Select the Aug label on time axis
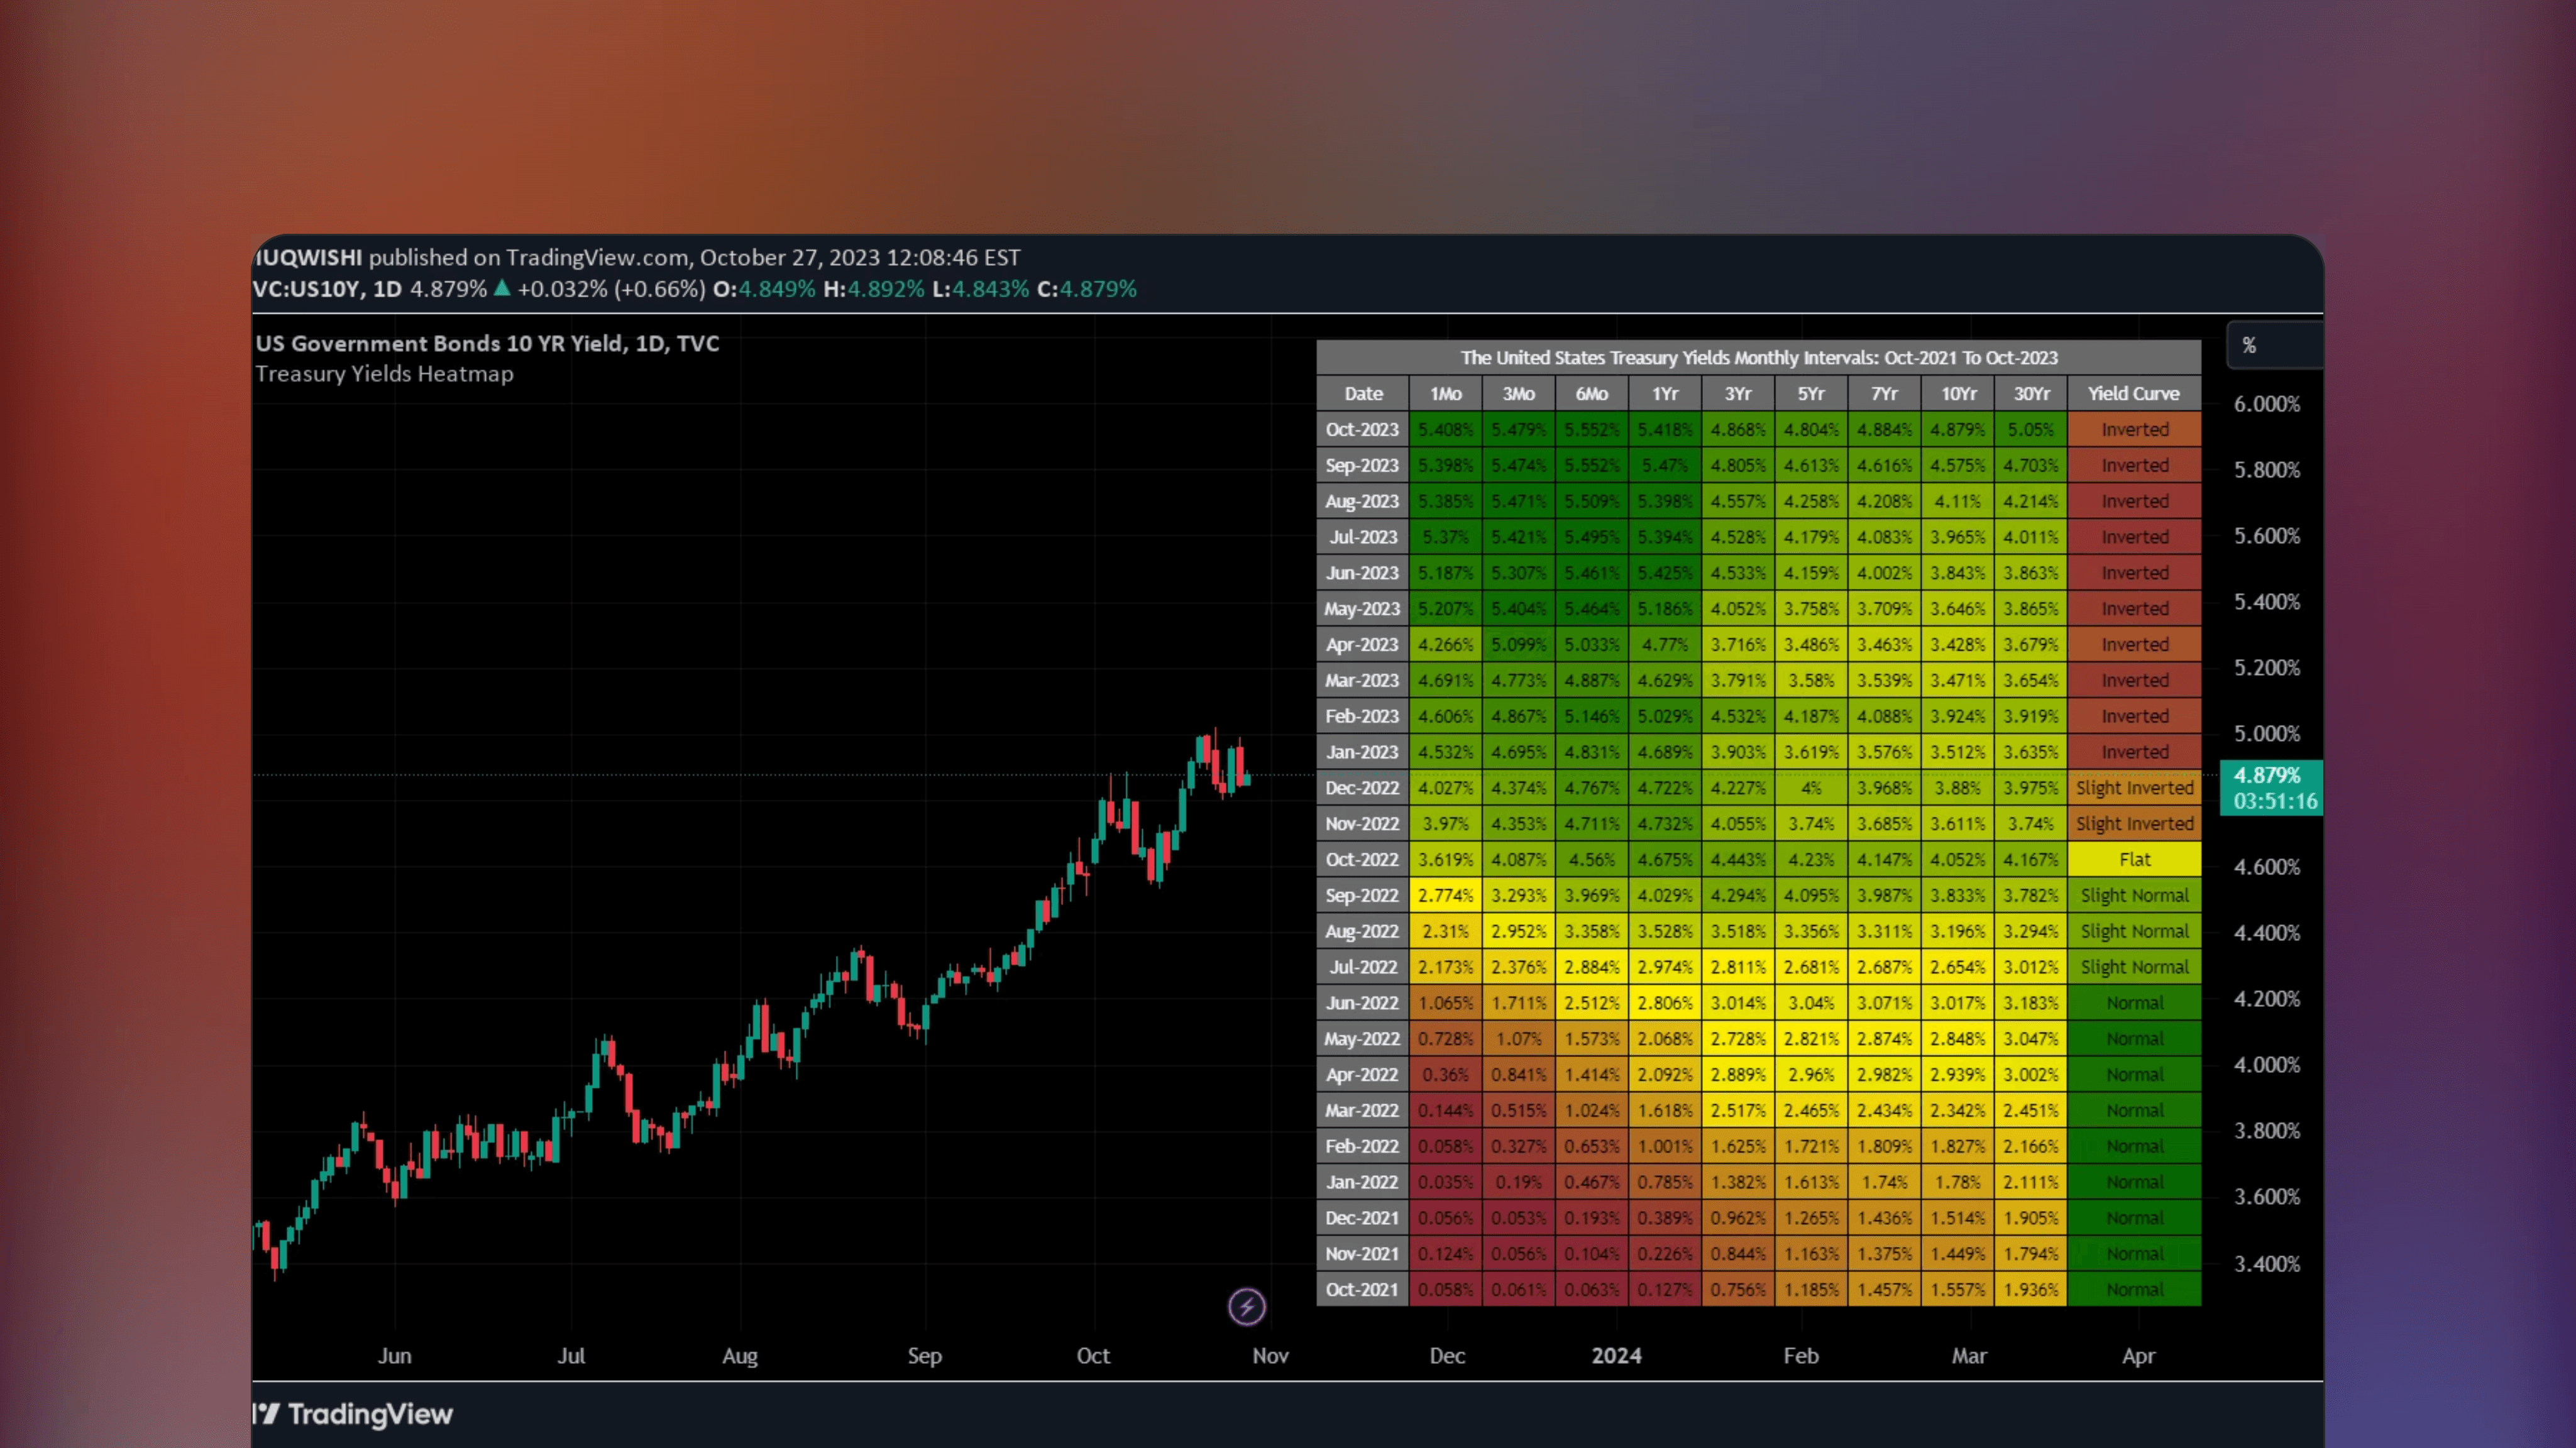 pos(740,1355)
